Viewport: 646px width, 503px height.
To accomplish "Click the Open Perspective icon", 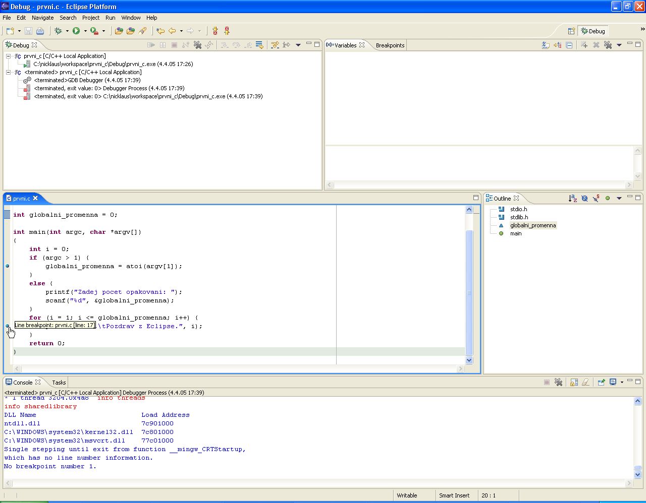I will tap(571, 31).
